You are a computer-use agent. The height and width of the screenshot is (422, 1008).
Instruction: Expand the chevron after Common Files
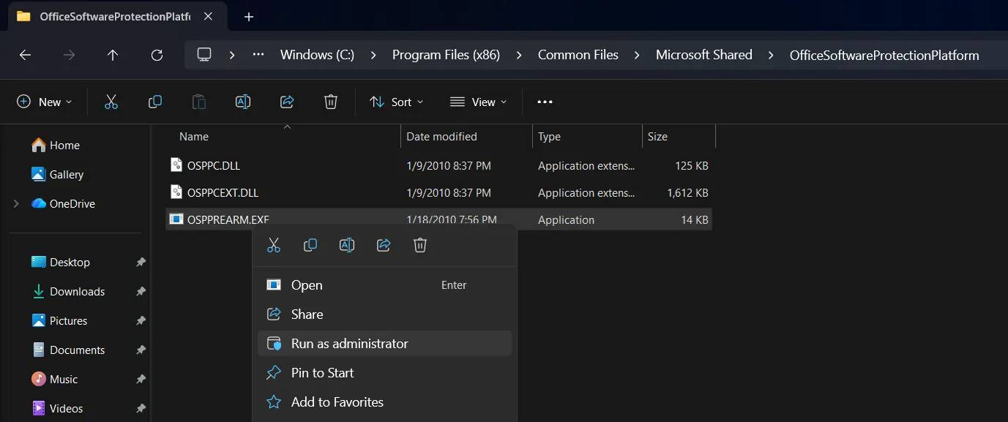pyautogui.click(x=637, y=55)
